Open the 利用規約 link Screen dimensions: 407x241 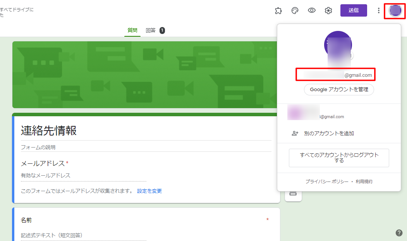(x=364, y=182)
